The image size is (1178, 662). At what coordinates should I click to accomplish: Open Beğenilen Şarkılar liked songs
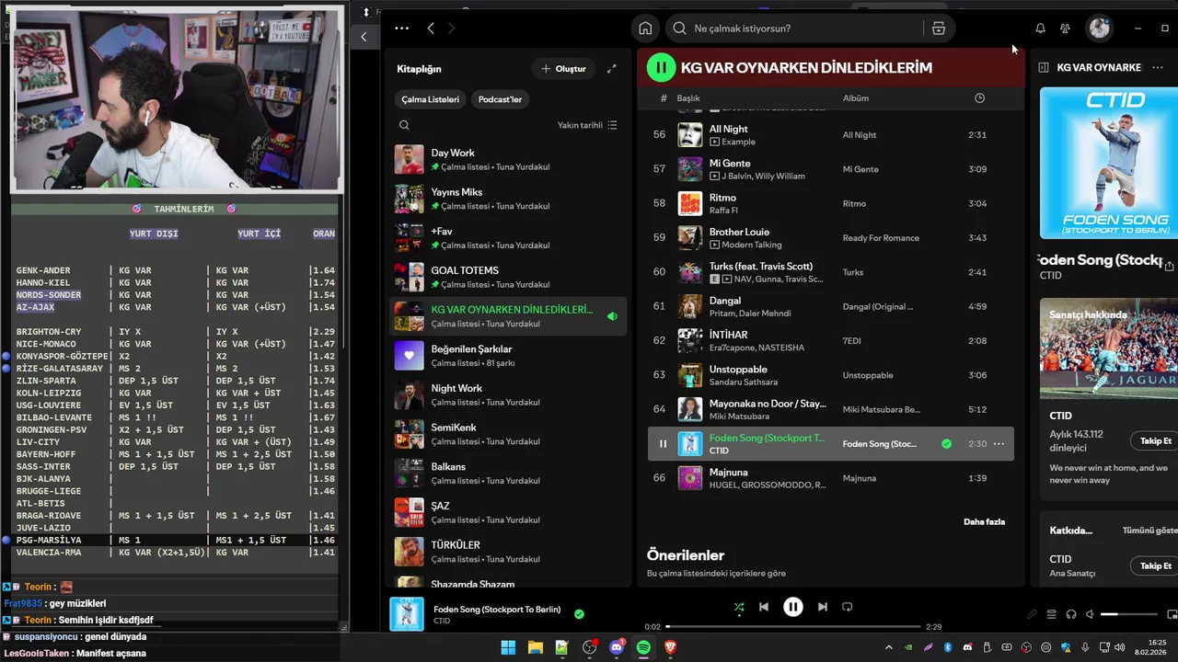(509, 356)
